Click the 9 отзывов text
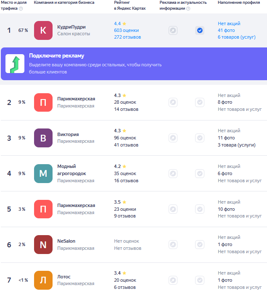 pyautogui.click(x=125, y=216)
